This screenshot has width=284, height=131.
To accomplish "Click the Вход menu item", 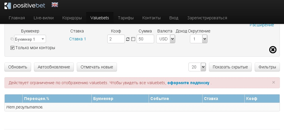I will pyautogui.click(x=174, y=18).
